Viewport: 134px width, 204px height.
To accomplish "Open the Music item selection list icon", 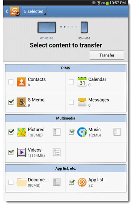I will click(117, 132).
